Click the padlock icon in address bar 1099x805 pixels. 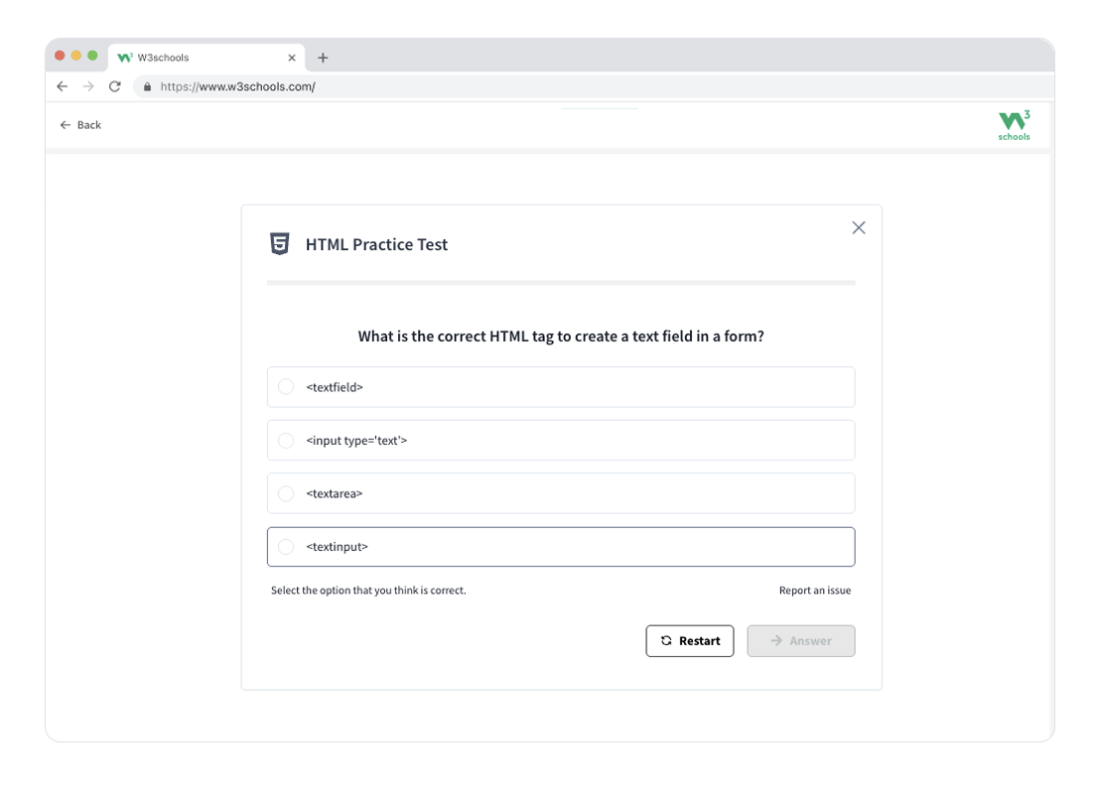(x=148, y=86)
